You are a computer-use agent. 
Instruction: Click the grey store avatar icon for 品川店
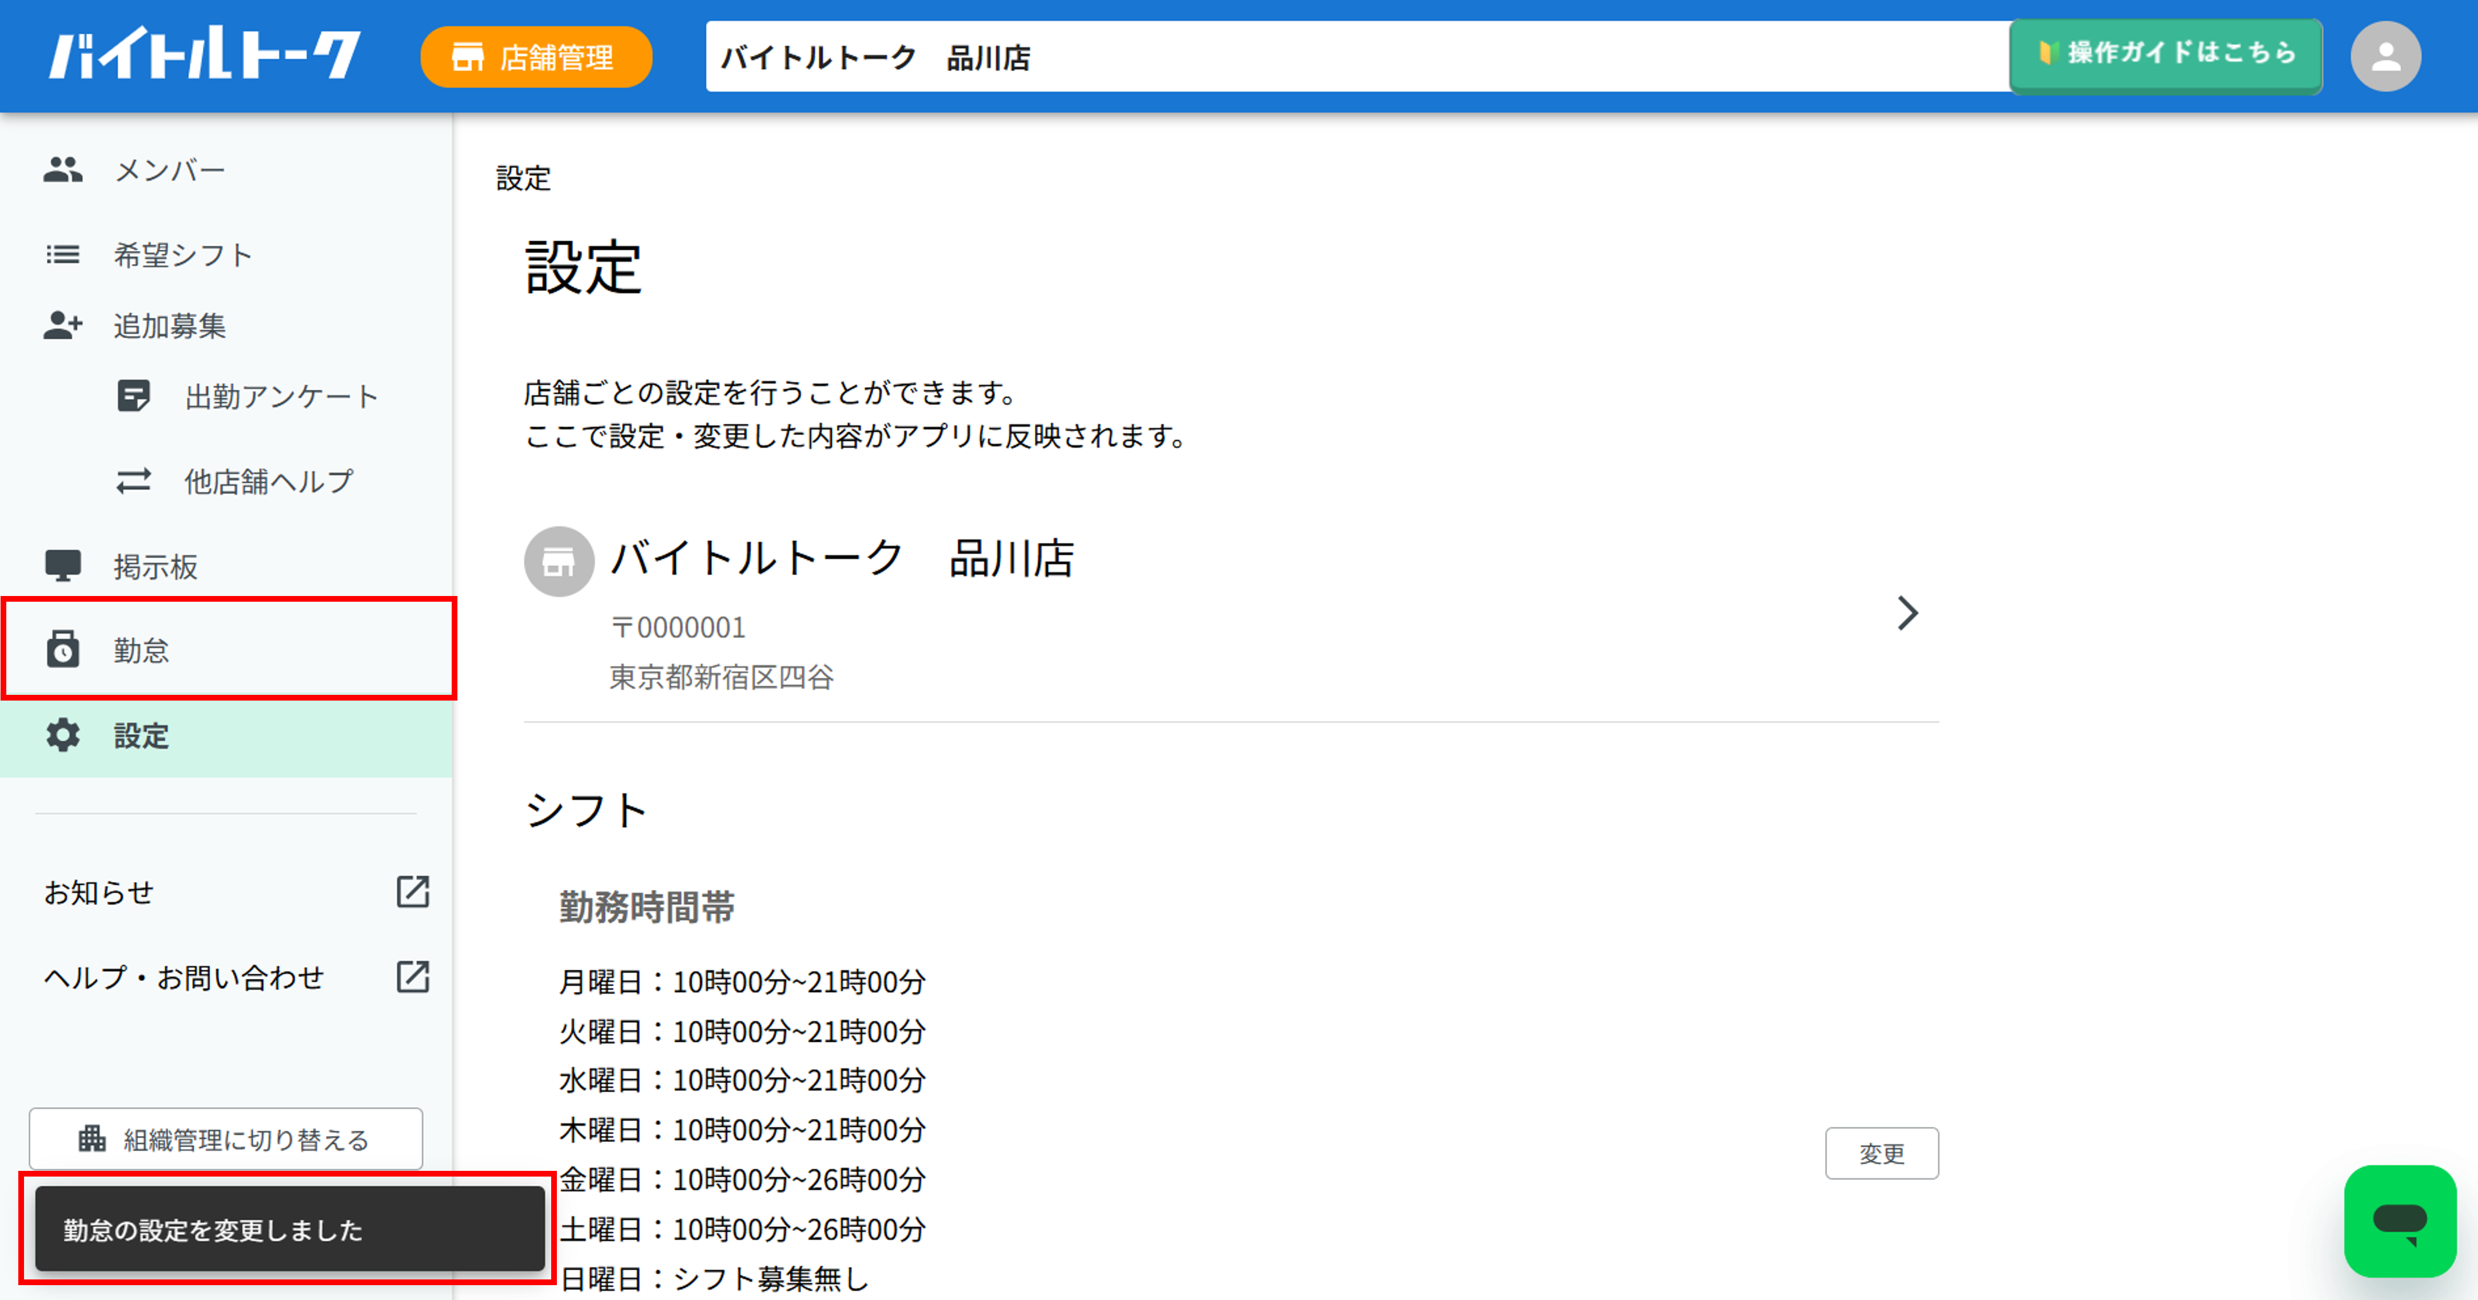559,562
